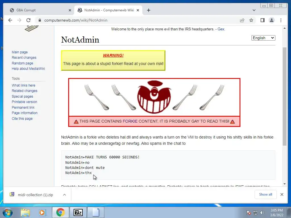The width and height of the screenshot is (291, 218).
Task: Open Related changes link
Action: [24, 91]
